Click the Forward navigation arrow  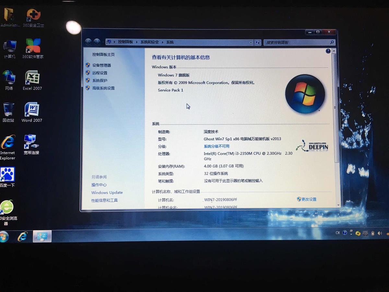[x=97, y=42]
